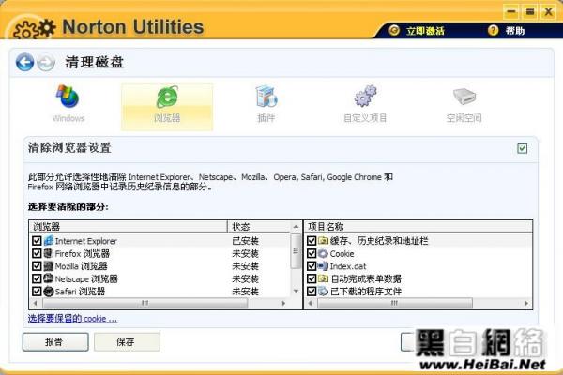Image resolution: width=563 pixels, height=375 pixels.
Task: Click browser list horizontal scroll left arrow
Action: [x=35, y=303]
